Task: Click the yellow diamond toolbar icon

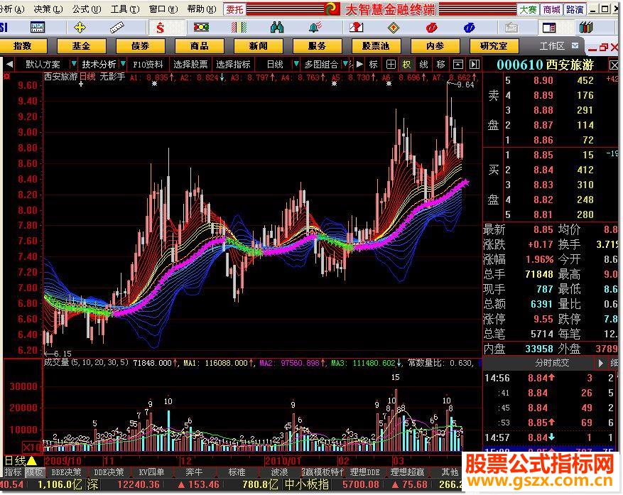Action: [394, 28]
